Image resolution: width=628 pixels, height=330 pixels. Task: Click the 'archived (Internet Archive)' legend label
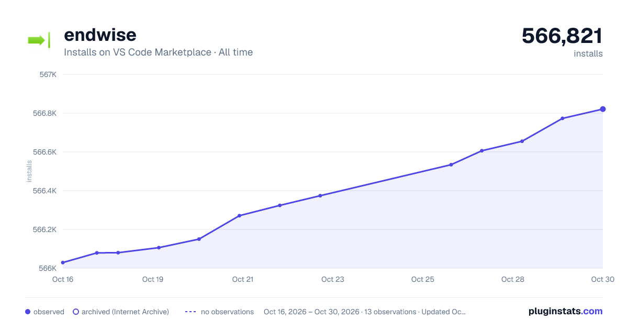(x=125, y=312)
